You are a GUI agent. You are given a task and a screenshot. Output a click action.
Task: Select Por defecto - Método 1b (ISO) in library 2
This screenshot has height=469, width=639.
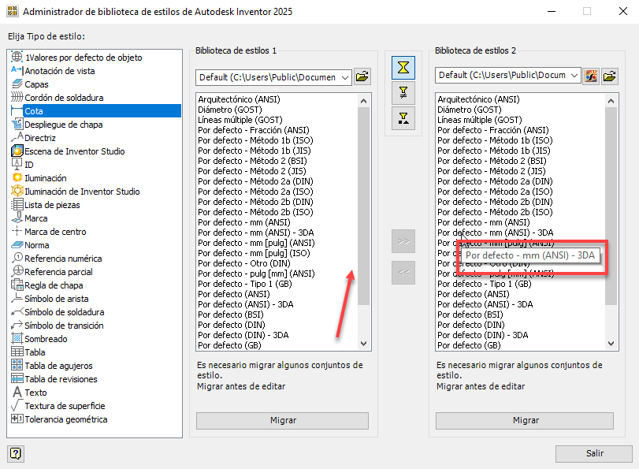pos(495,140)
